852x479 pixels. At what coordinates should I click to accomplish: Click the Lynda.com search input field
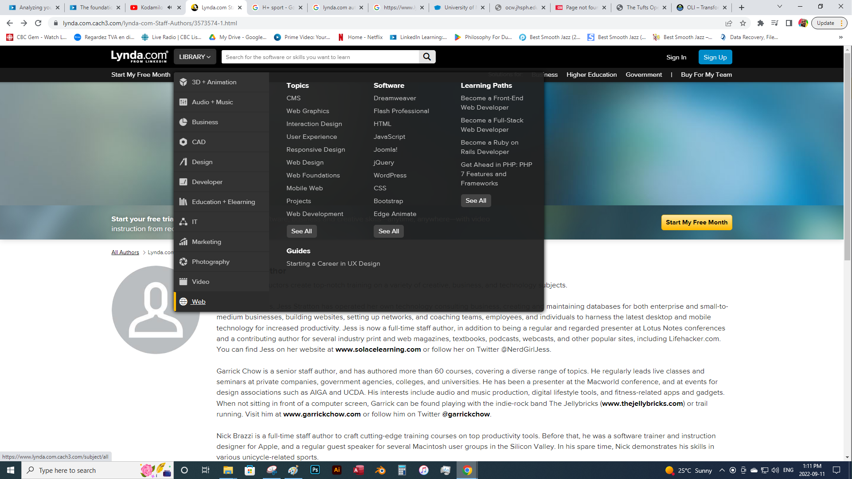click(319, 57)
